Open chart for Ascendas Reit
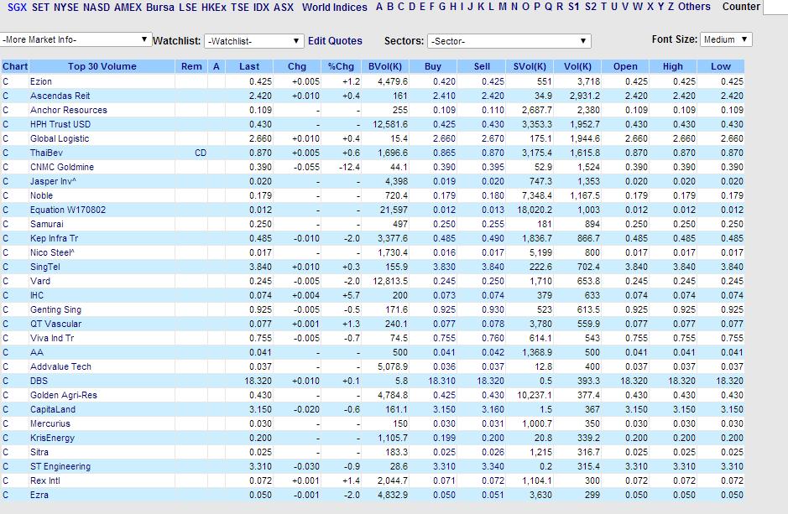Viewport: 788px width, 514px height. click(x=6, y=96)
